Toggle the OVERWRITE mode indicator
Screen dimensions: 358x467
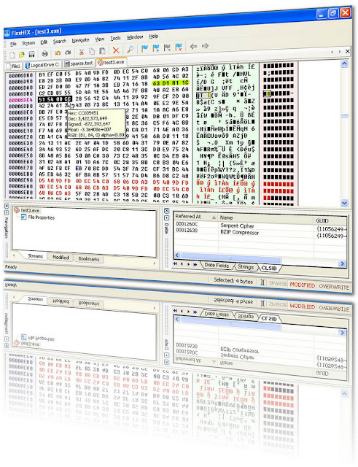pos(334,287)
